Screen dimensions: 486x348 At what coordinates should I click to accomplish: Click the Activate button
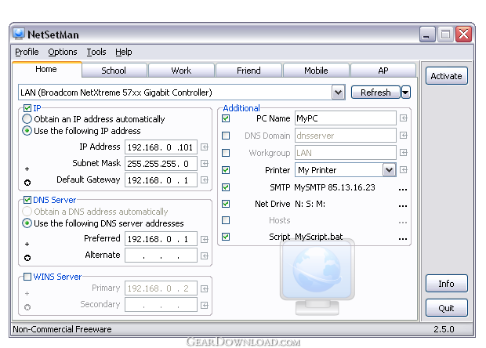446,76
